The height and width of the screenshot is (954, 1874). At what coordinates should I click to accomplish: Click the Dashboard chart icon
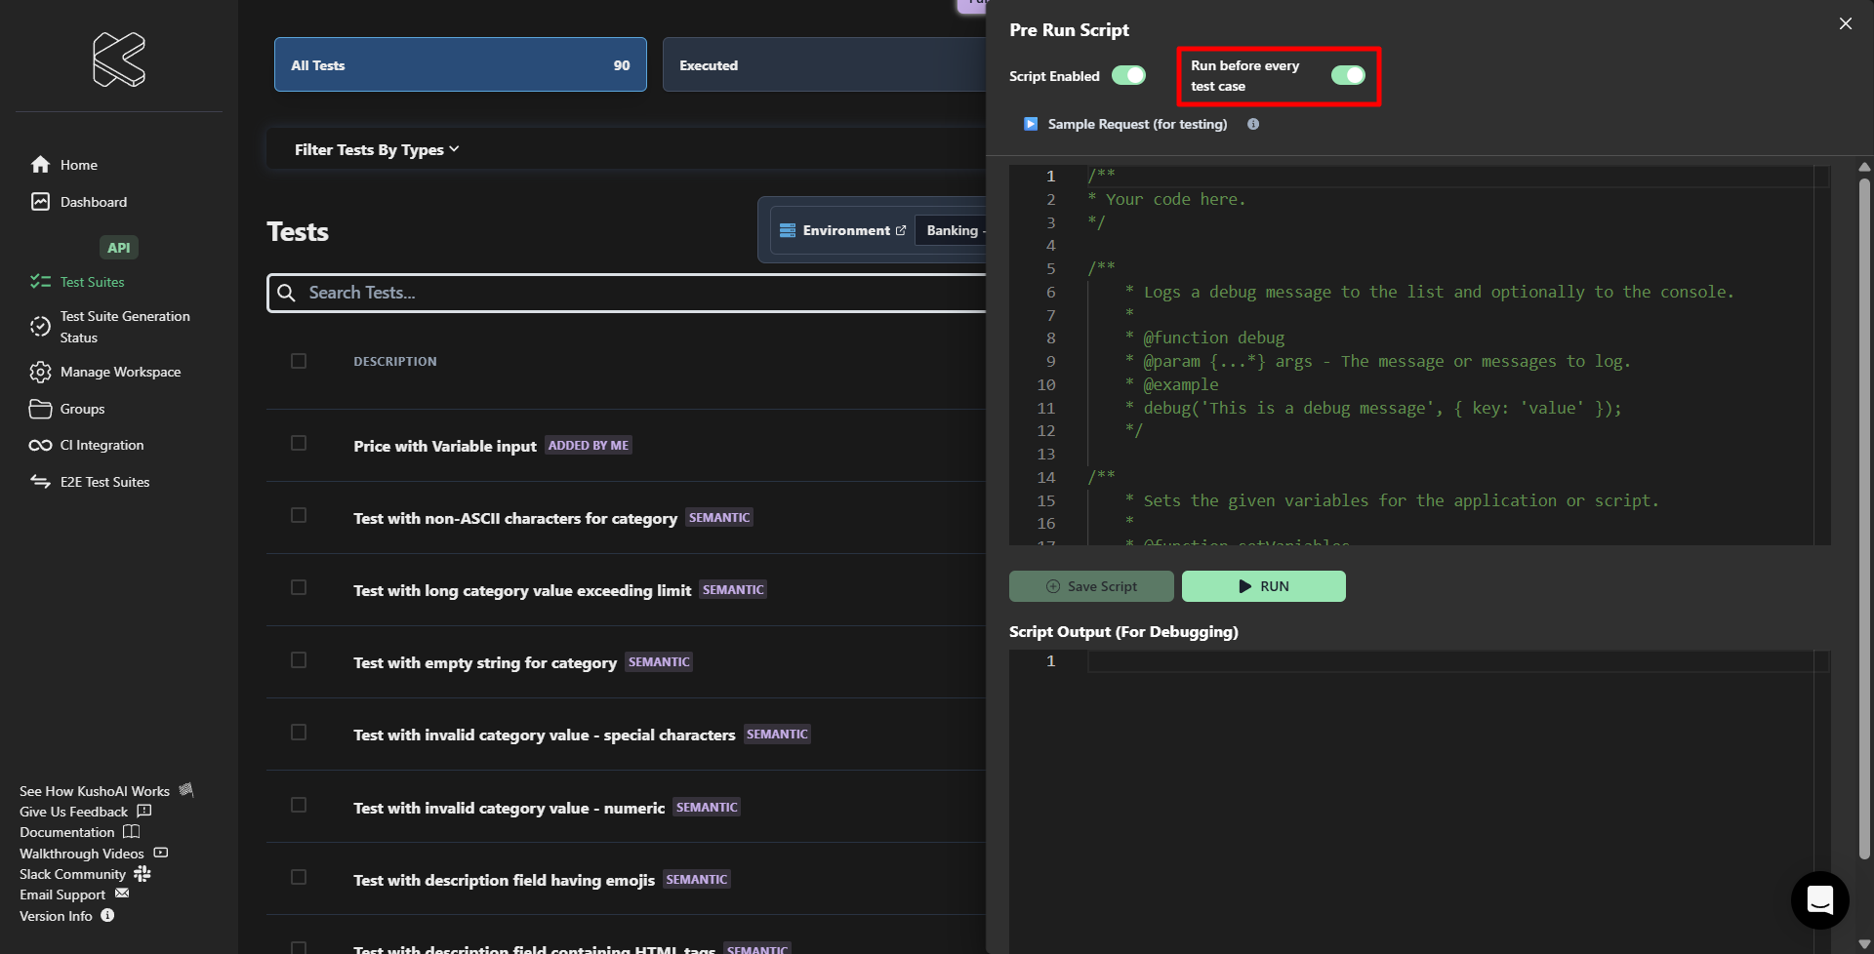tap(40, 202)
